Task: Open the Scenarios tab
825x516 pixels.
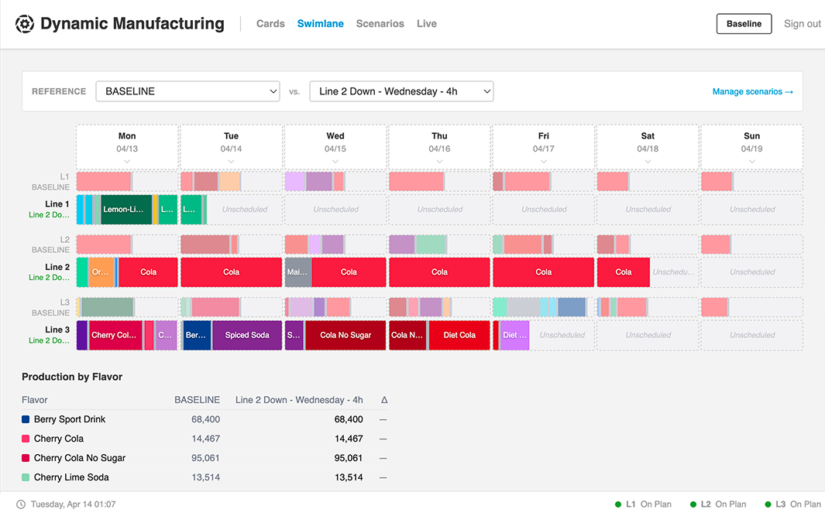Action: [380, 24]
